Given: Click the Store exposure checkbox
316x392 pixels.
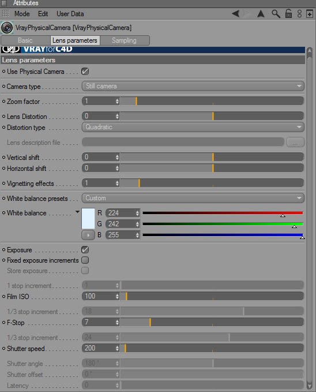Looking at the screenshot, I should point(85,271).
